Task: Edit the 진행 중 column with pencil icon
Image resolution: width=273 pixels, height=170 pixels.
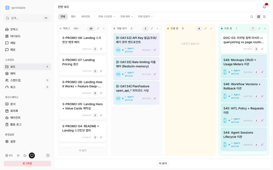Action: (205, 28)
